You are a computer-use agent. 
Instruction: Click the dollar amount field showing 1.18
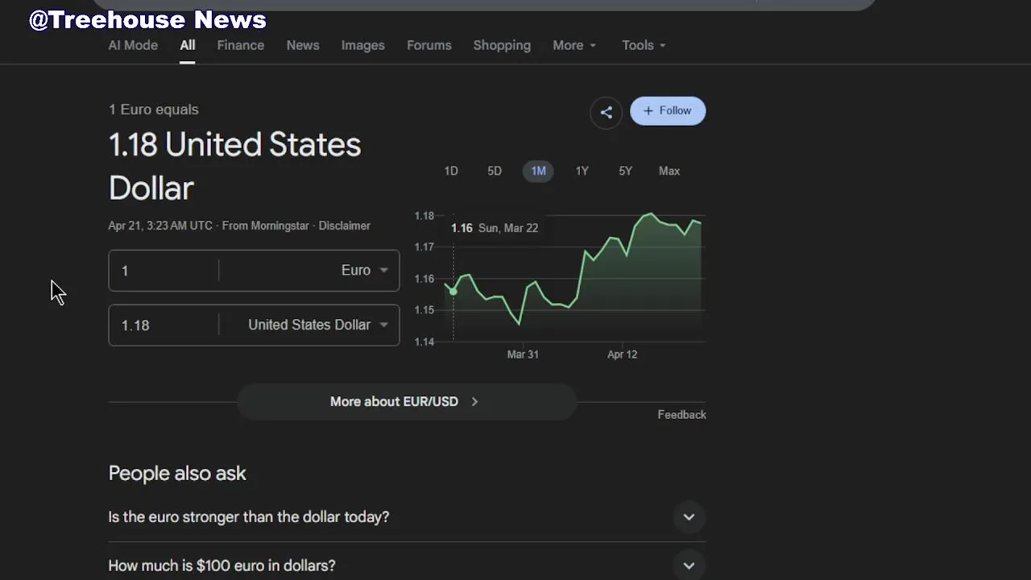click(x=164, y=325)
